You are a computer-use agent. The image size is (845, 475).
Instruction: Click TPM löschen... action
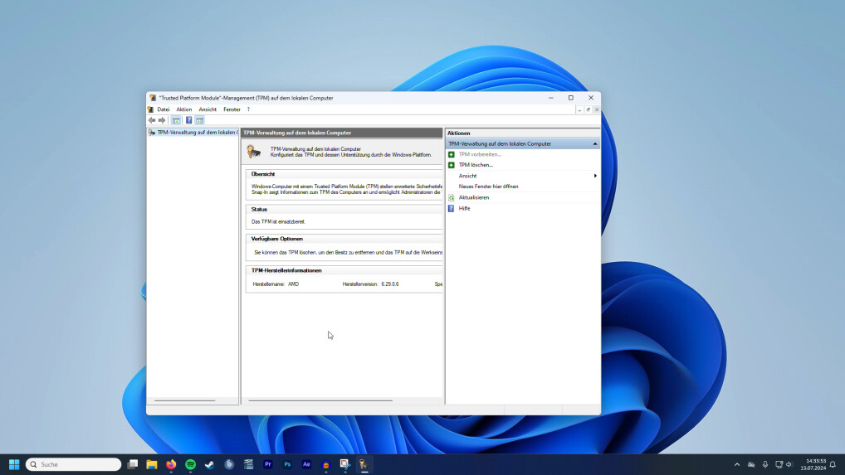tap(476, 165)
